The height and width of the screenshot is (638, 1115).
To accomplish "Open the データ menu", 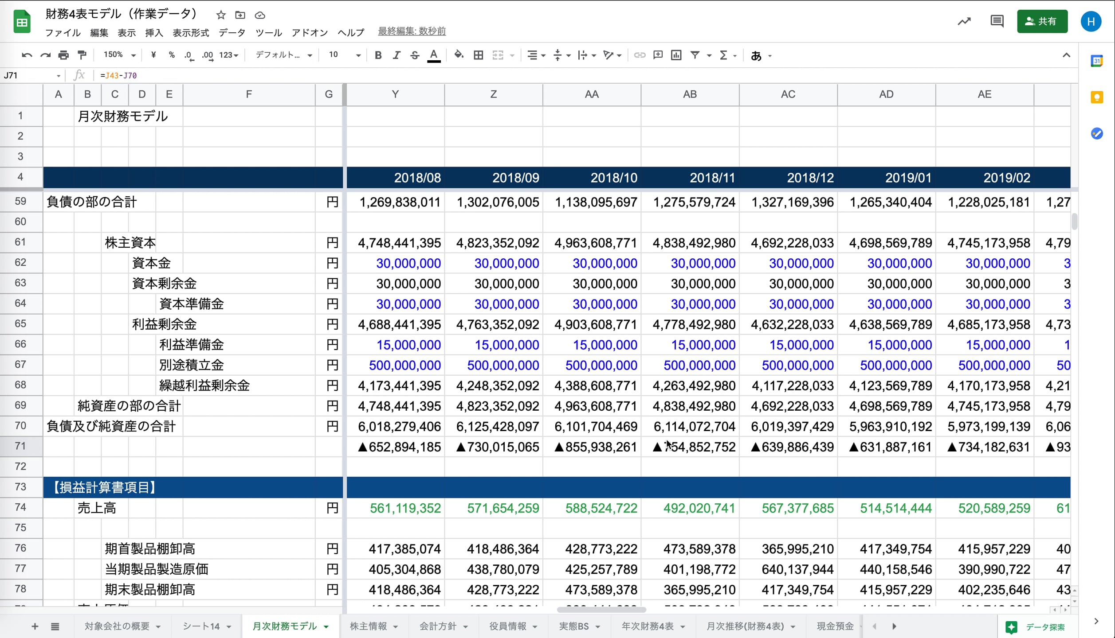I will 232,32.
